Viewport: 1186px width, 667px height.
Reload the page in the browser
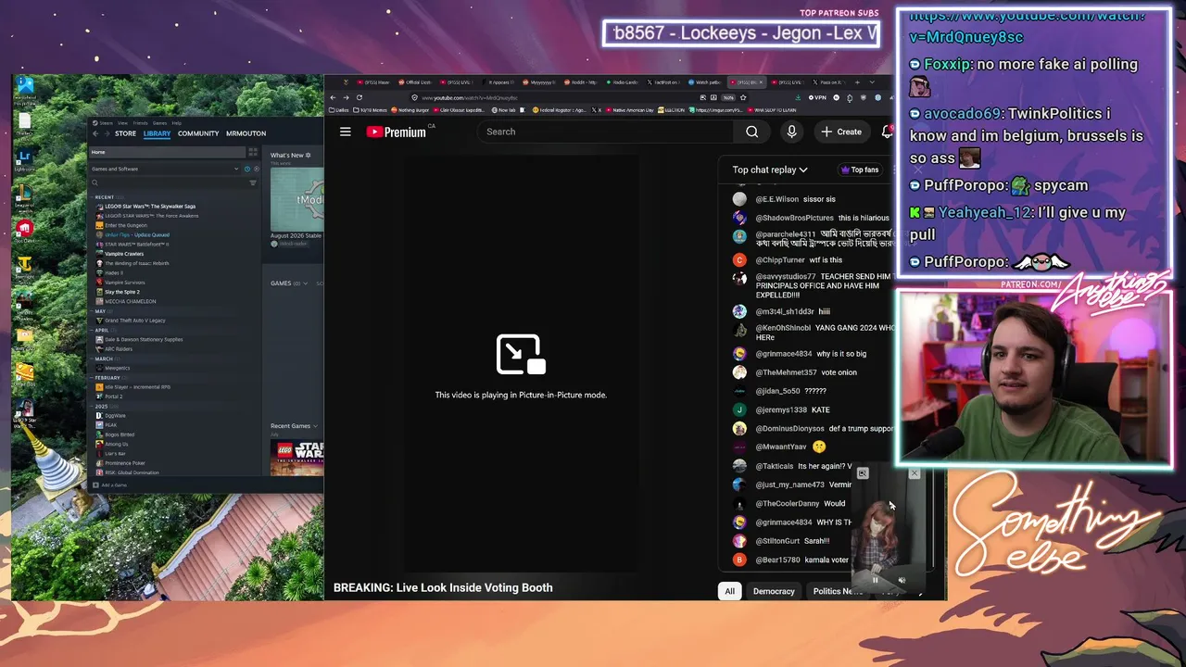pos(360,97)
